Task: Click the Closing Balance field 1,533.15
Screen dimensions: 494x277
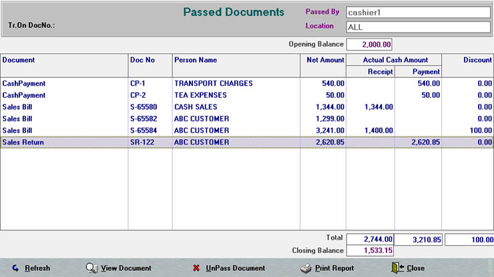Action: pos(370,250)
